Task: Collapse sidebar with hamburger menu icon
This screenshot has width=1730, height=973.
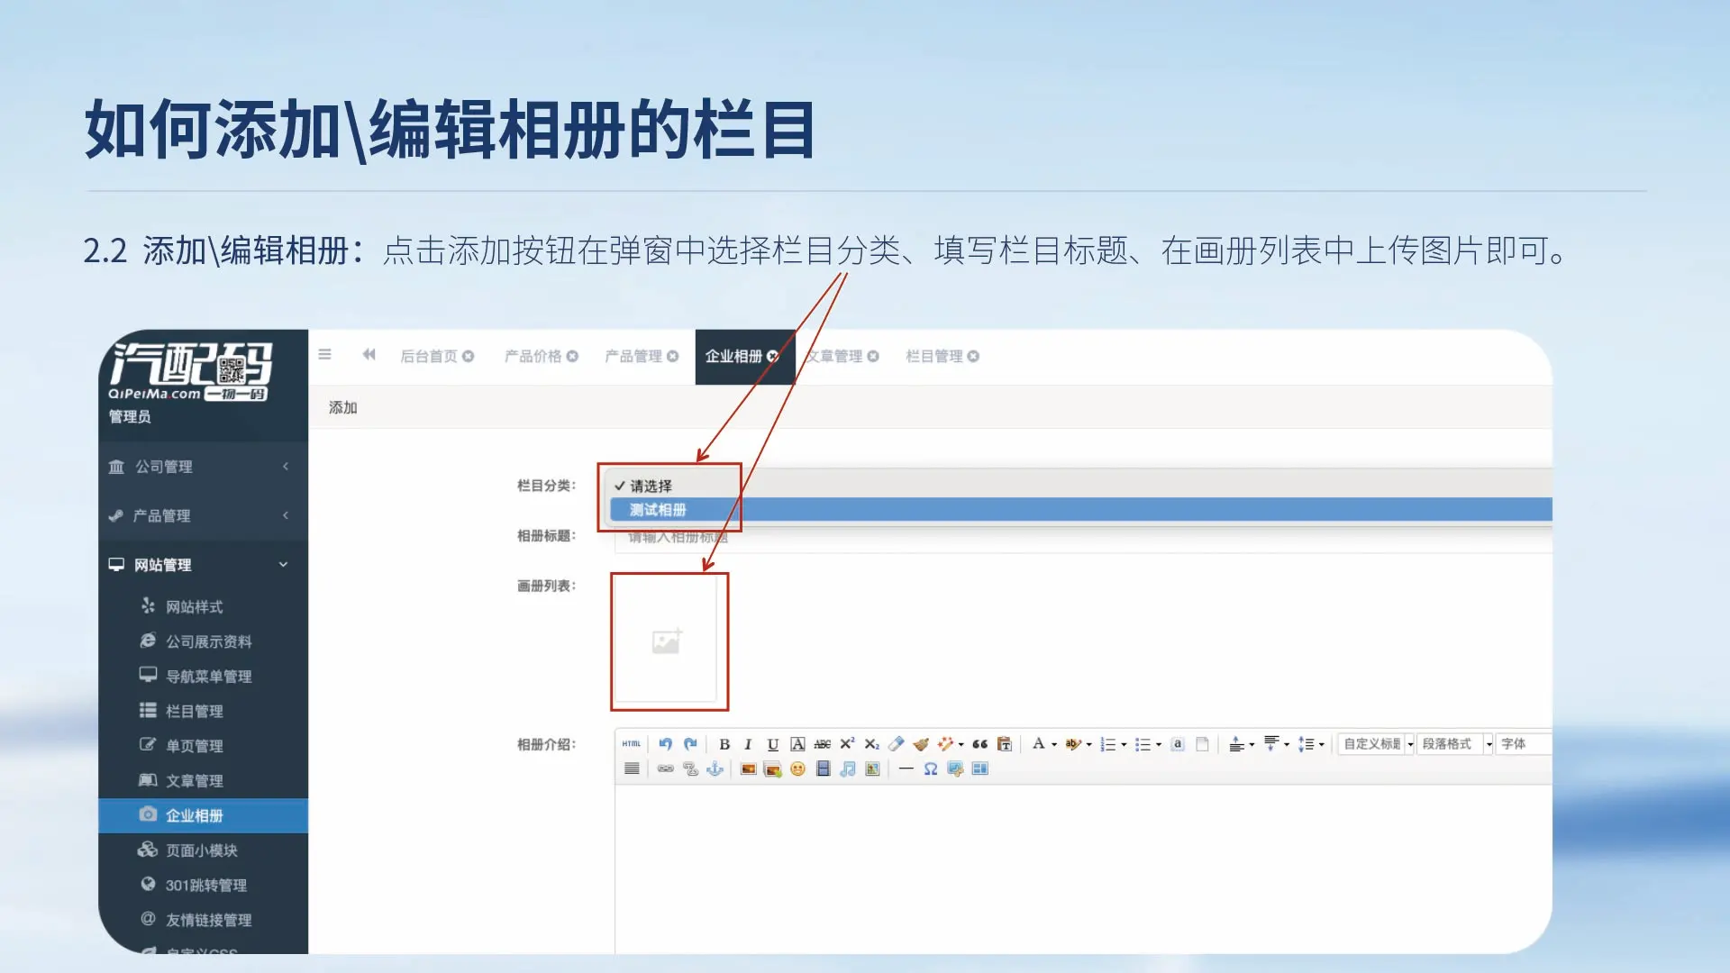Action: tap(325, 355)
